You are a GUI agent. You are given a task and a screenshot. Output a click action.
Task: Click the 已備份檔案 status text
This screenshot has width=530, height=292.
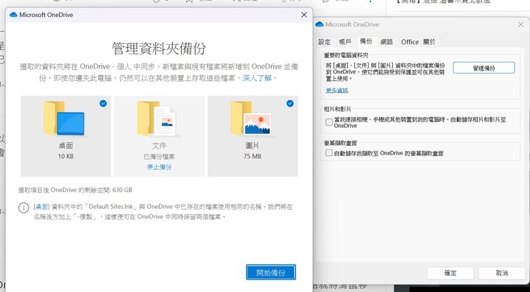click(159, 157)
